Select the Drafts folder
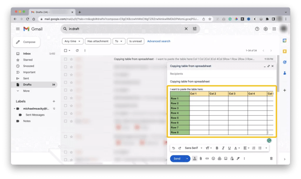This screenshot has width=301, height=179. click(x=34, y=85)
